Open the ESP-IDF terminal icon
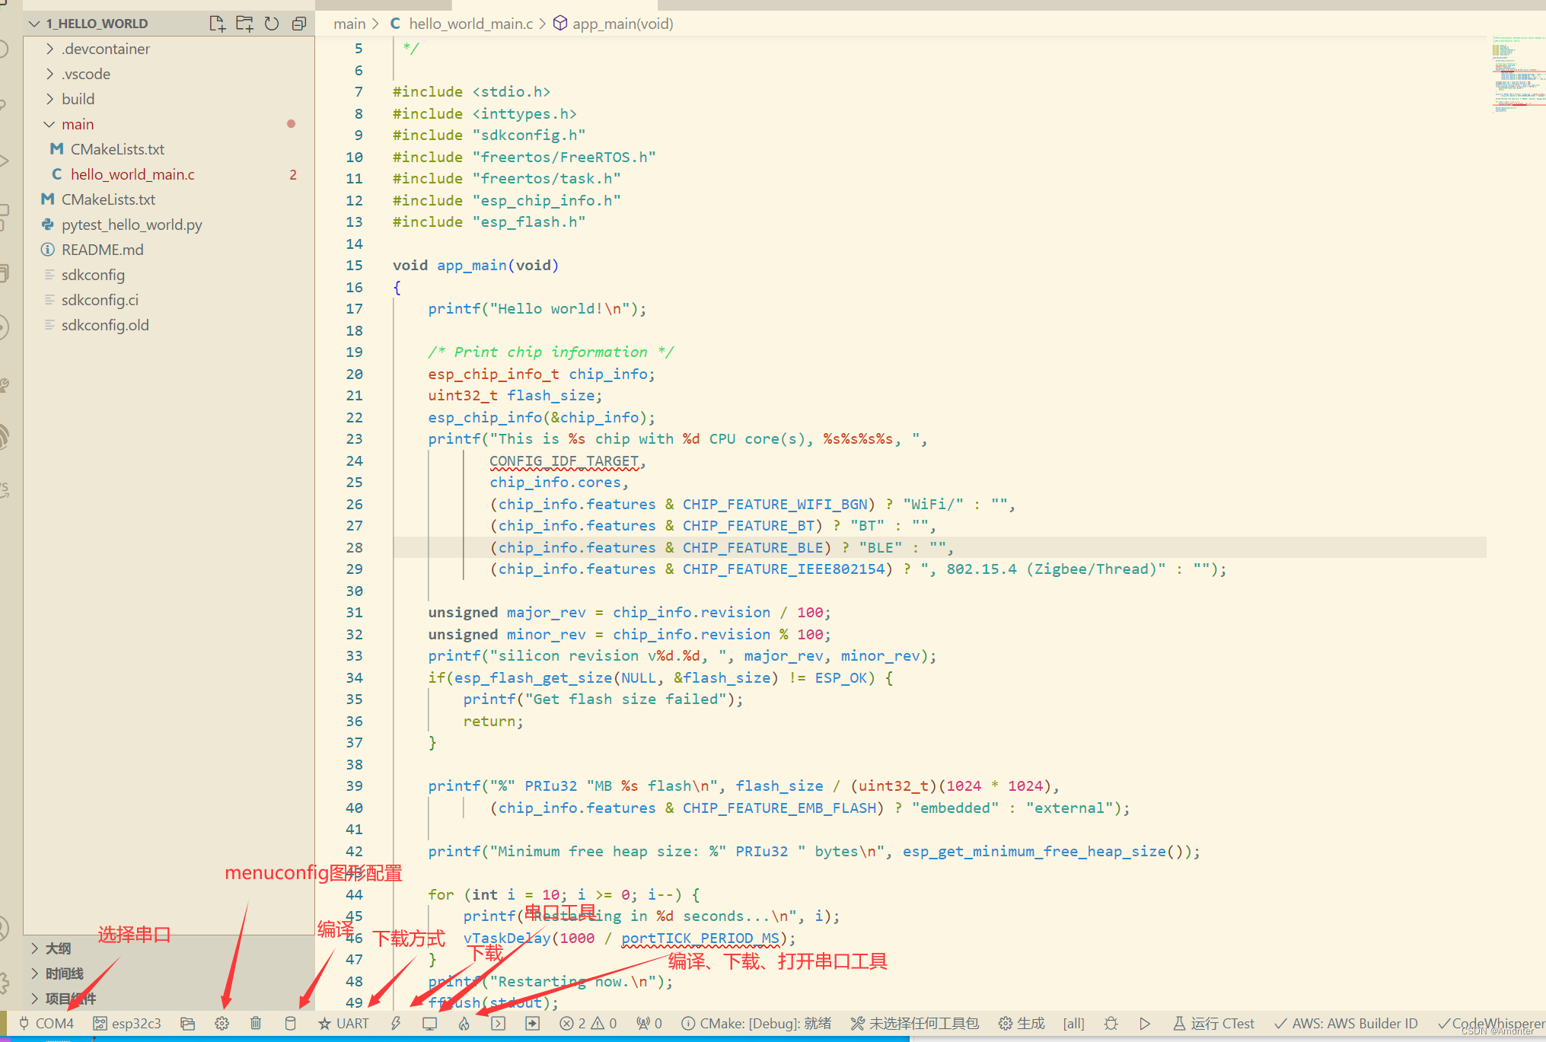1546x1042 pixels. 498,1024
